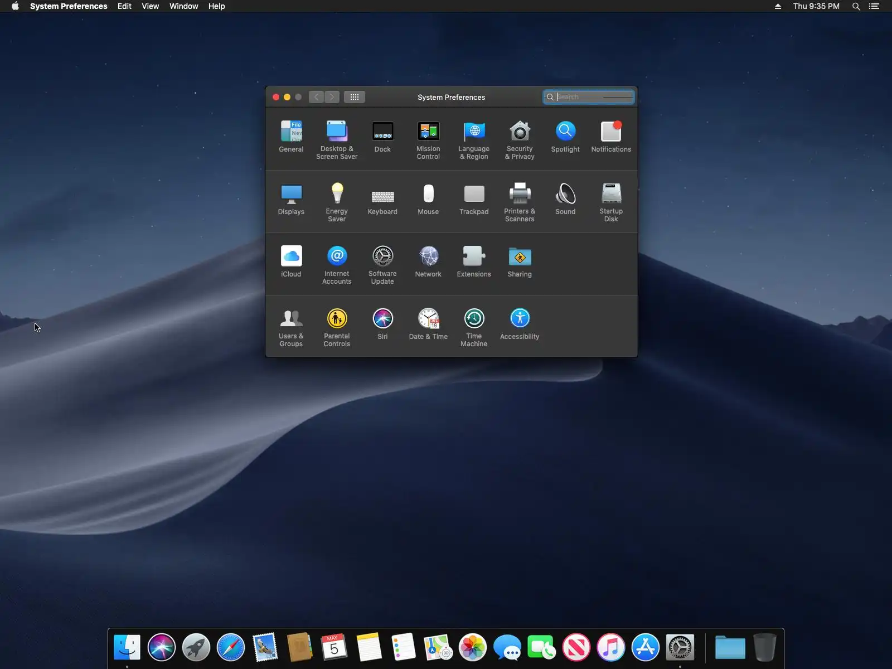Open the Displays preference pane
892x669 pixels.
click(x=291, y=199)
